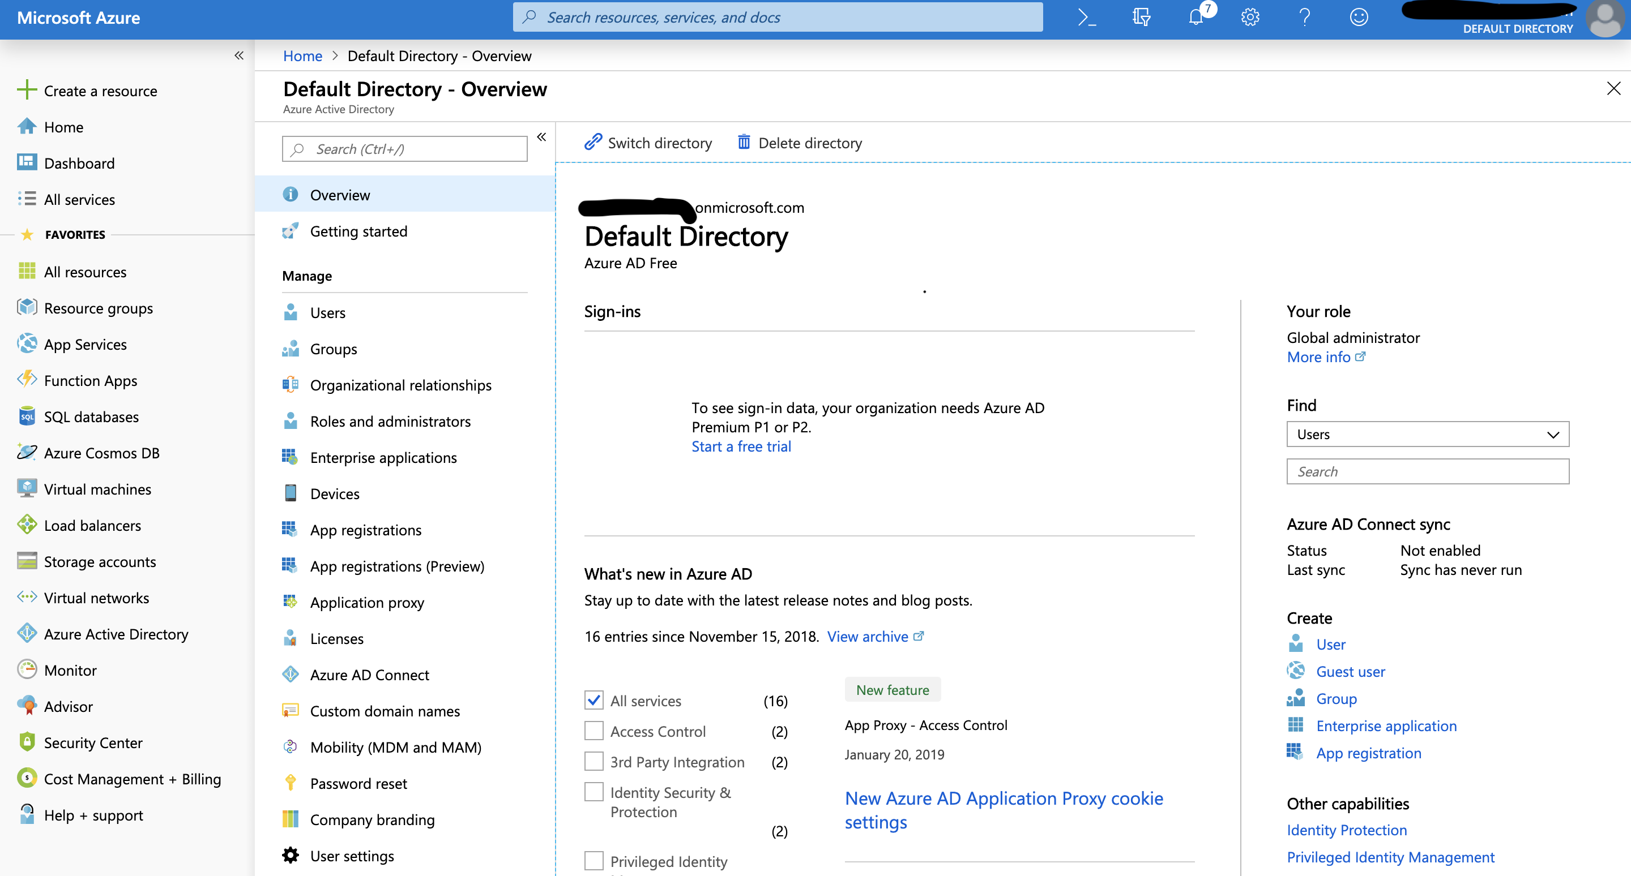1631x876 pixels.
Task: Click Create Enterprise application link
Action: click(x=1386, y=725)
